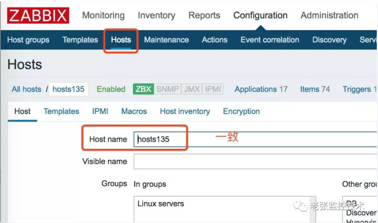Go to Host groups submenu
Viewport: 378px width, 223px height.
click(x=28, y=40)
